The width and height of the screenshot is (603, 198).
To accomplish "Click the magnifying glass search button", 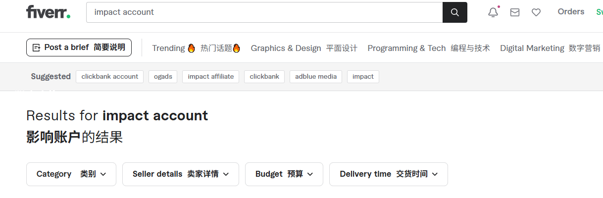I will 454,12.
